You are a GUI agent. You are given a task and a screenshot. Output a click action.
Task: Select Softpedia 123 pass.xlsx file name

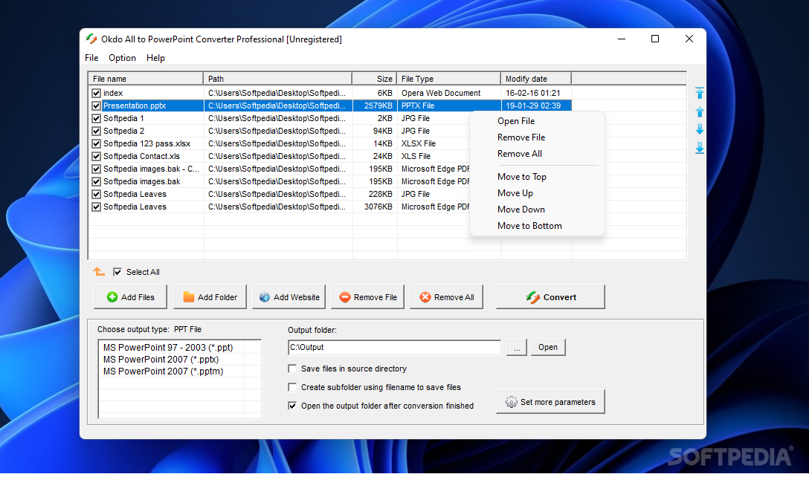click(x=147, y=144)
